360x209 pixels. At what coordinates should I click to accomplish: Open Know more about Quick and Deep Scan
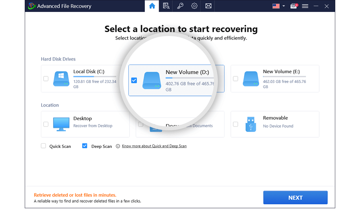[154, 146]
